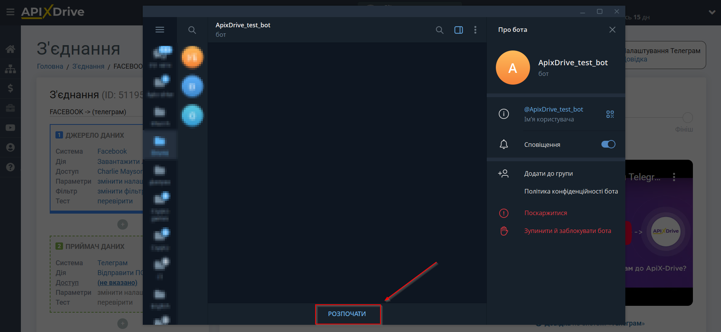The width and height of the screenshot is (721, 332).
Task: Click 'Головна' breadcrumb link
Action: click(50, 66)
